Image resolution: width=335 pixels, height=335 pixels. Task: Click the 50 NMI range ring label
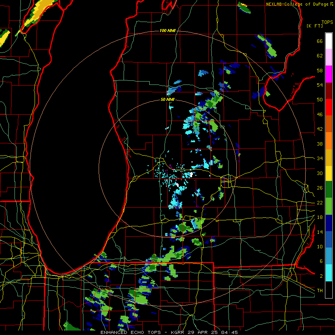click(x=167, y=99)
